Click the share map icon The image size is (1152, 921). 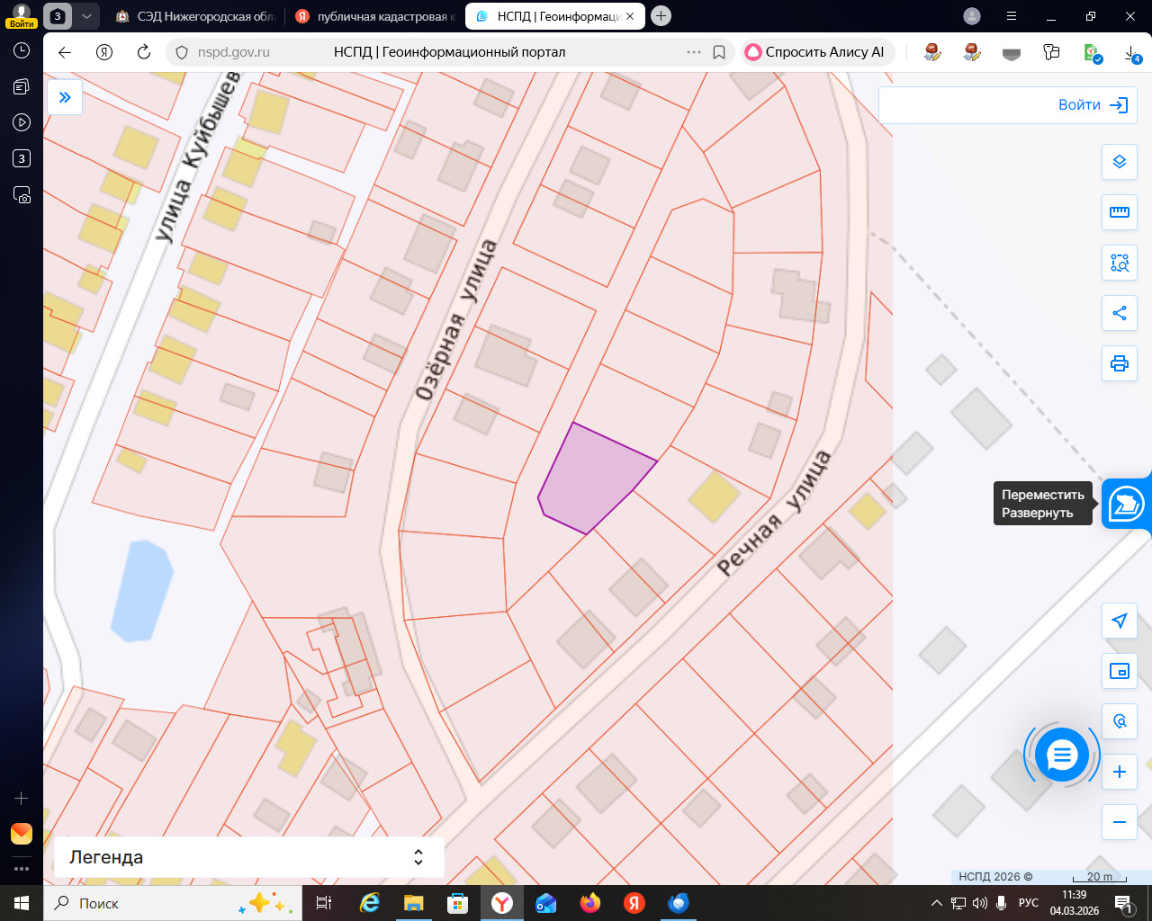[x=1120, y=313]
